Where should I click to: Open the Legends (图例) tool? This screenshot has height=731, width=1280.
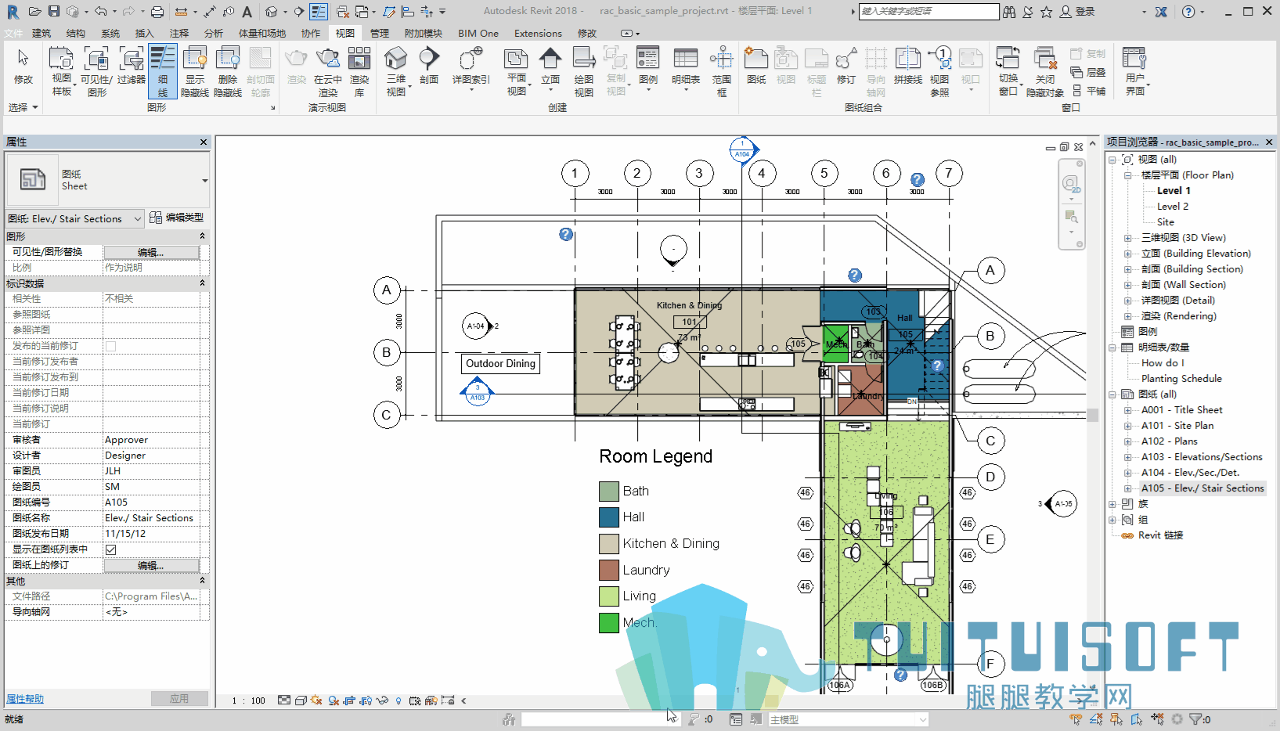tap(648, 69)
